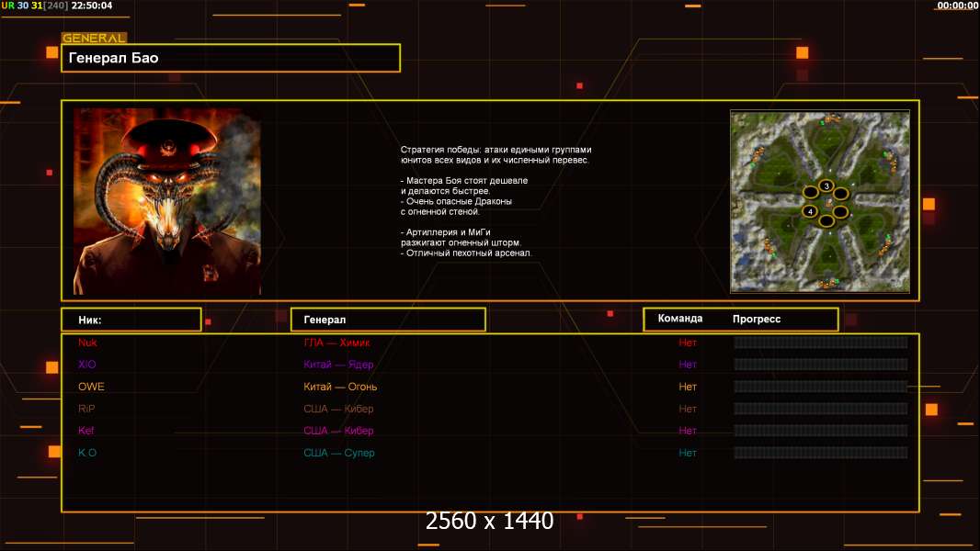The width and height of the screenshot is (980, 551).
Task: Select player Nuk in the list
Action: click(87, 343)
